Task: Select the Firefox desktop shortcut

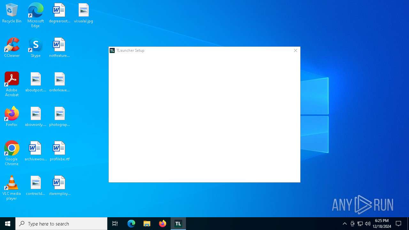Action: [x=12, y=117]
